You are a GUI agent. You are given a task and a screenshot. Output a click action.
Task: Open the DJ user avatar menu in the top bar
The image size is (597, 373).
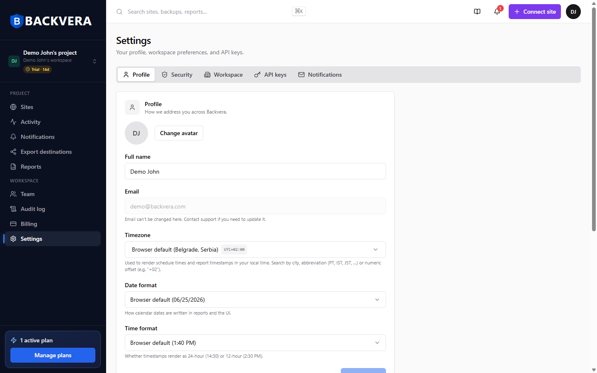(x=573, y=12)
